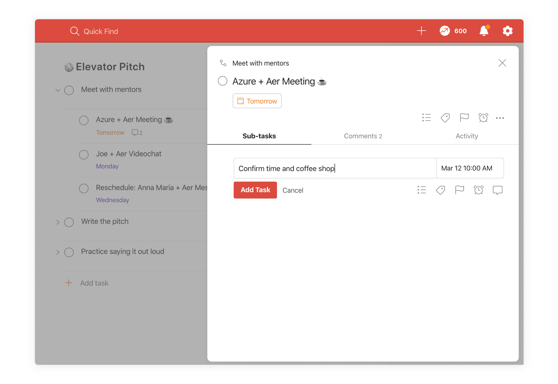The height and width of the screenshot is (384, 558).
Task: Expand the Practice saying it out loud task
Action: (57, 252)
